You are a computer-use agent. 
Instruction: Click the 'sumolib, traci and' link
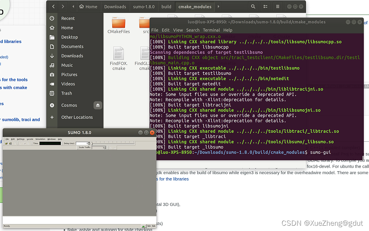coord(21,120)
